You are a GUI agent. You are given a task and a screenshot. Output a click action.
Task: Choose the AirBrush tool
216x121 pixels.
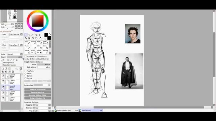tap(33, 43)
